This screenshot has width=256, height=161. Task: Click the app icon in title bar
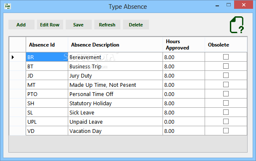click(x=8, y=6)
